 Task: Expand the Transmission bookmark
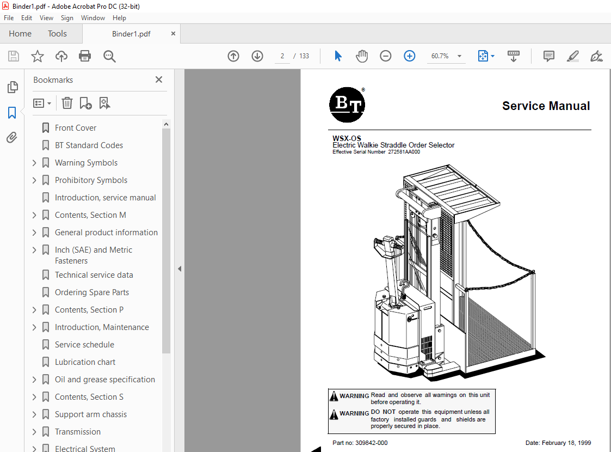34,432
